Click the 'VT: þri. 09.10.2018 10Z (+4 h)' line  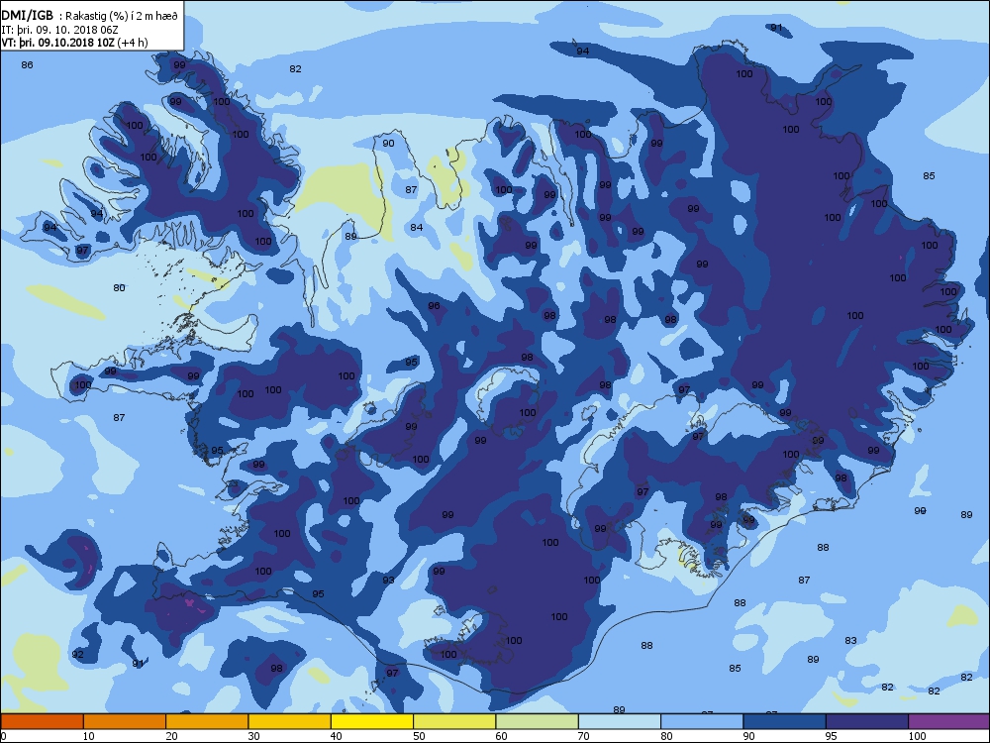pos(75,43)
